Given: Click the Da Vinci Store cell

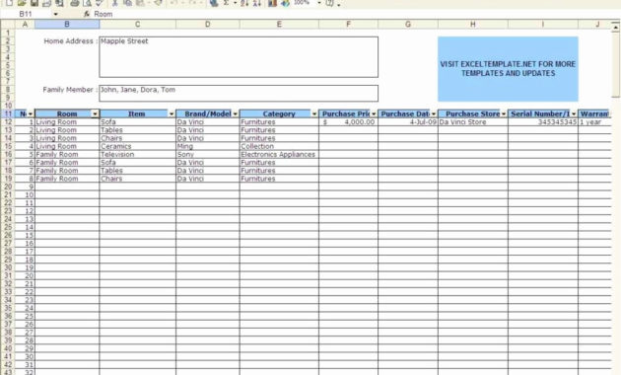Looking at the screenshot, I should [x=473, y=122].
